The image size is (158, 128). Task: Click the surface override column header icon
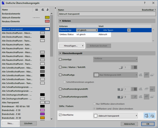click(x=47, y=10)
